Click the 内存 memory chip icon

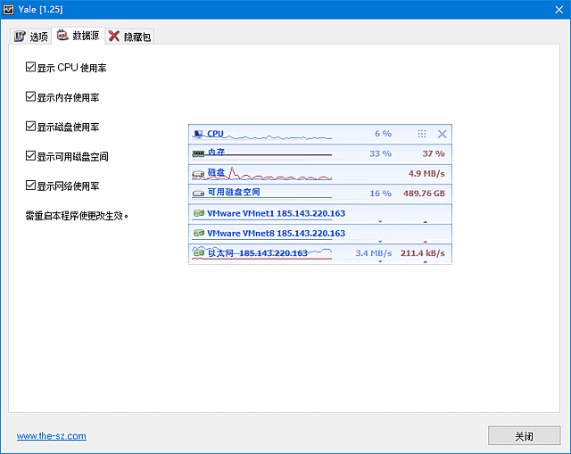pos(198,153)
